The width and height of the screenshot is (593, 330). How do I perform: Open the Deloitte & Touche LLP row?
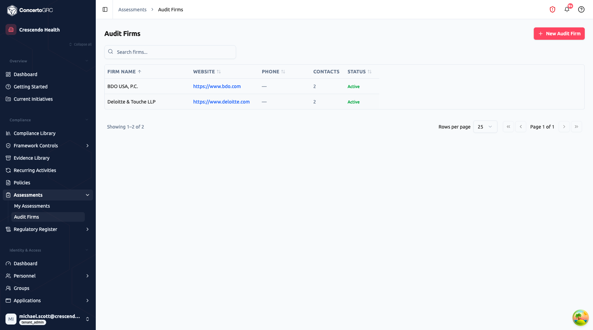pos(242,102)
